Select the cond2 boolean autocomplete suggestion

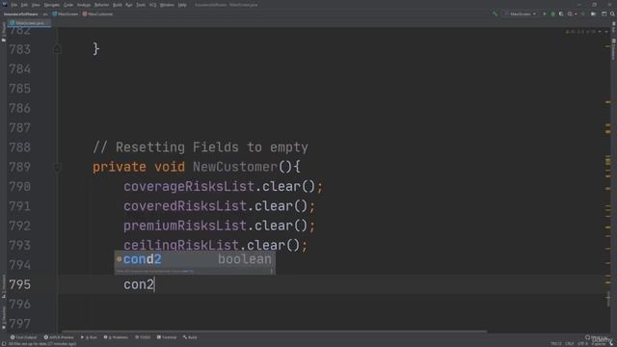[x=195, y=259]
